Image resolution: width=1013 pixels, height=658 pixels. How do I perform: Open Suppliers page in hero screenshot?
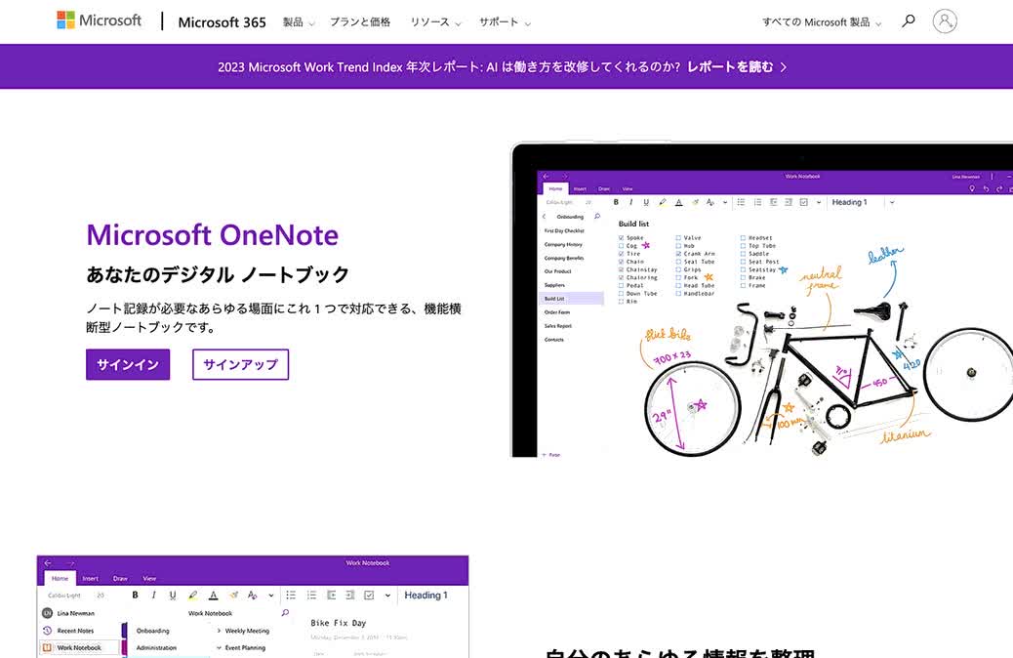coord(555,285)
